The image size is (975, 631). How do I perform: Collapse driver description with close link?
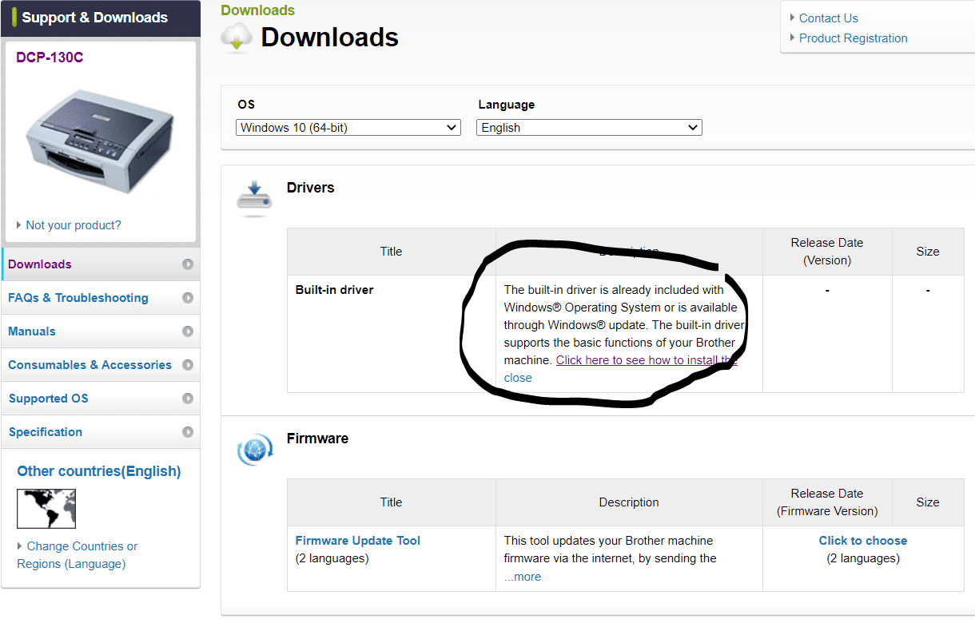coord(518,378)
